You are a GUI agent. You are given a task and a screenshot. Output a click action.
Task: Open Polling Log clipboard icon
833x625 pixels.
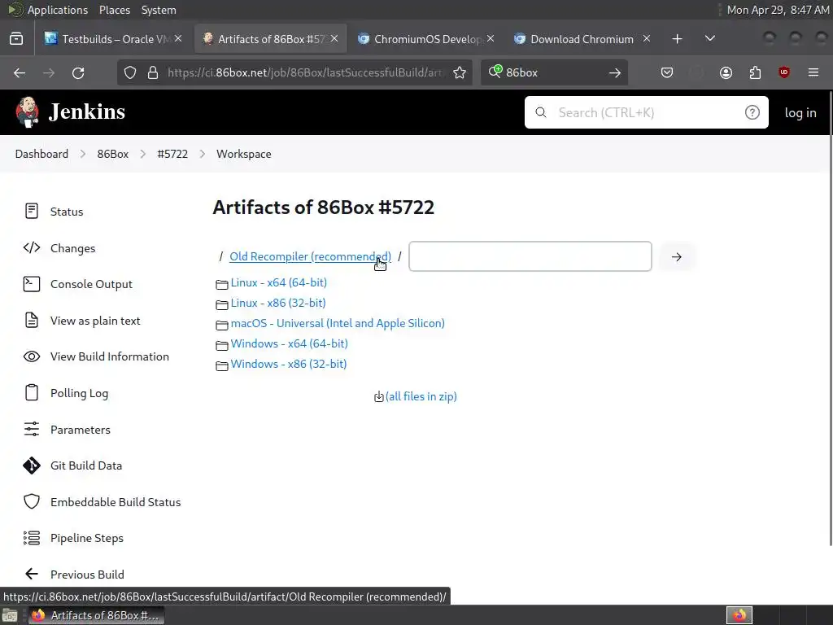pos(32,393)
